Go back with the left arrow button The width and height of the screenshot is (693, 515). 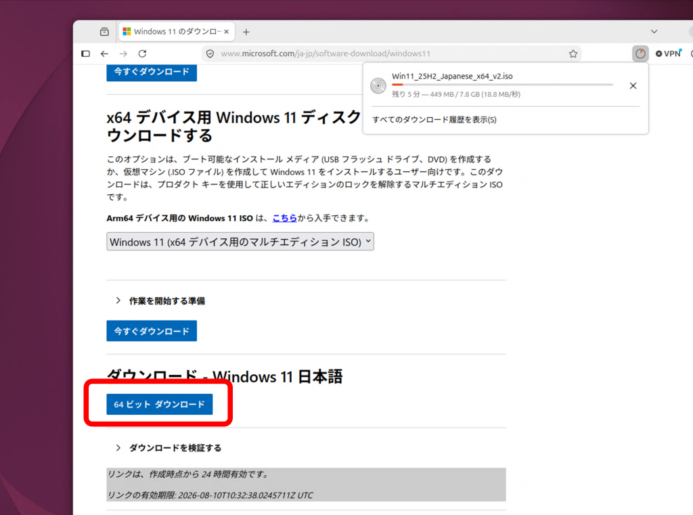(x=104, y=53)
